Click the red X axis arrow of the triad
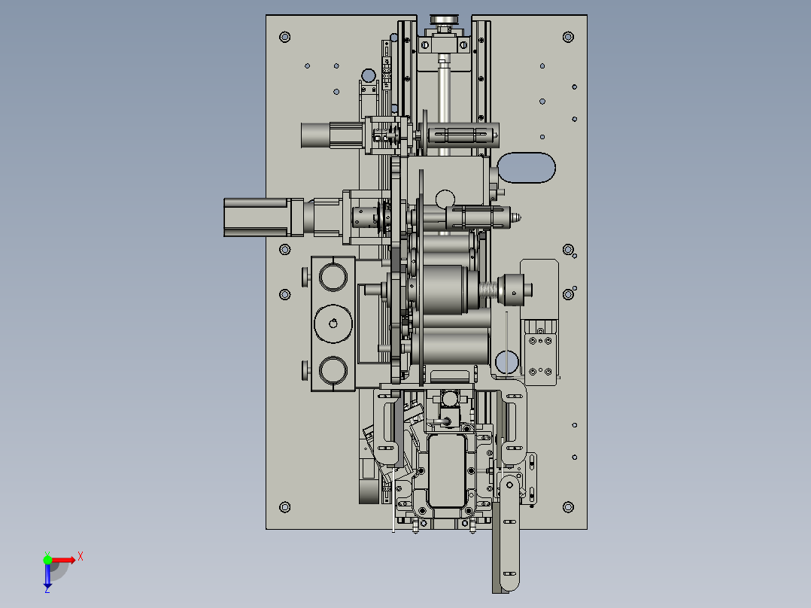This screenshot has height=608, width=811. [64, 560]
